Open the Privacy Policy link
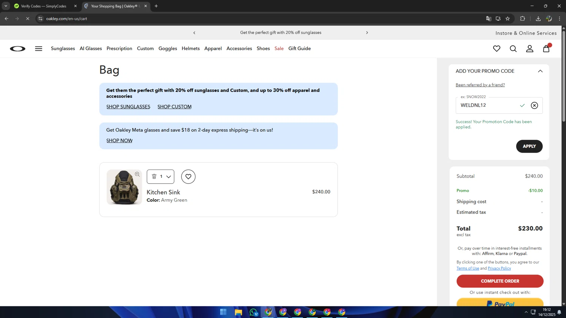566x318 pixels. pos(499,268)
